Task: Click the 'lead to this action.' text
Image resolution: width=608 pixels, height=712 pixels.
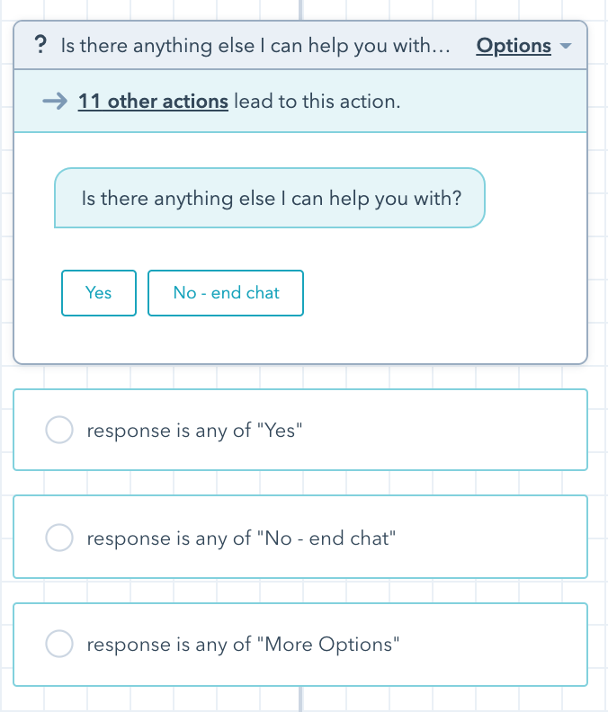Action: 317,102
